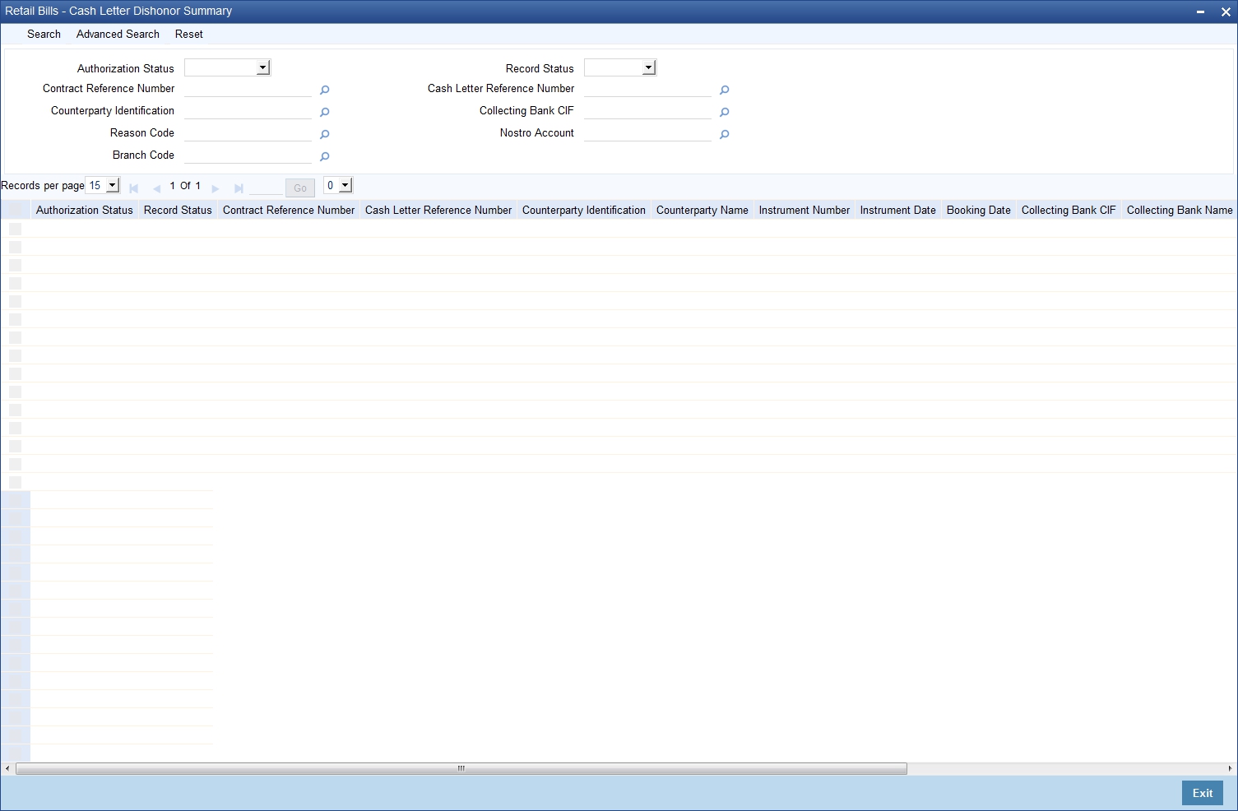
Task: Click Cash Letter Reference Number column header
Action: coord(438,210)
